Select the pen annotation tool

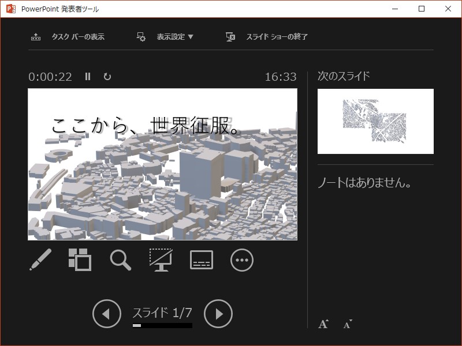pos(40,259)
